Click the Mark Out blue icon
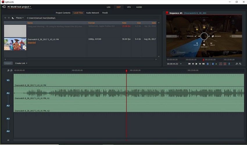247x145 pixels. click(x=213, y=64)
